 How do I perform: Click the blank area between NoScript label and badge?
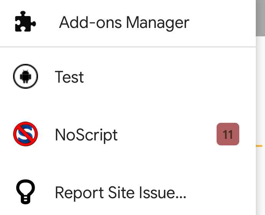click(x=167, y=134)
